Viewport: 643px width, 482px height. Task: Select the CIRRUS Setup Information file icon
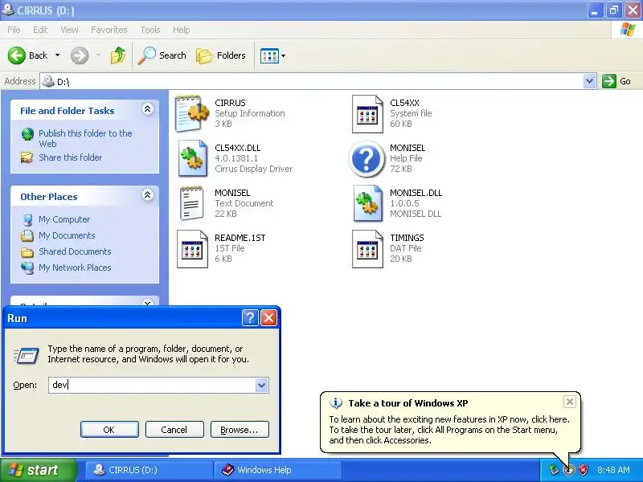192,113
